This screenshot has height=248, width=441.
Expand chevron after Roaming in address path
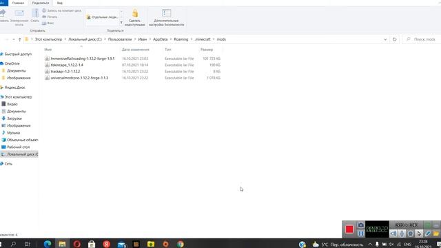pyautogui.click(x=192, y=39)
